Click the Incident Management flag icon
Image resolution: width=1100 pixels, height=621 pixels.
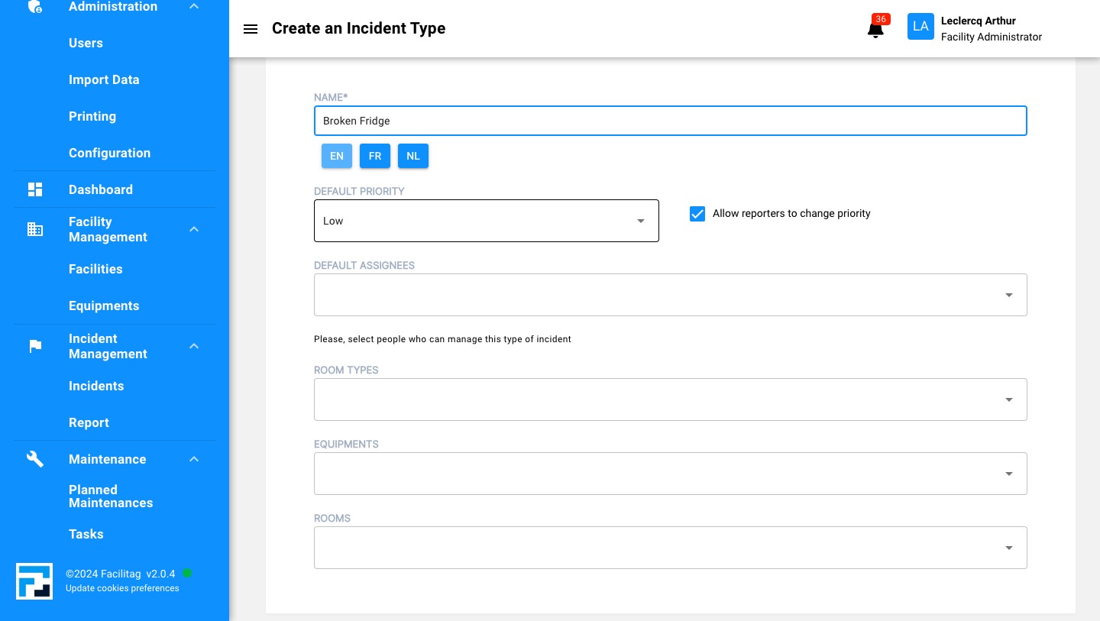[x=35, y=346]
